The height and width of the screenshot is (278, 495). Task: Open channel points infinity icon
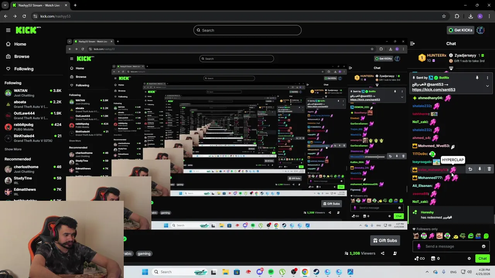(x=419, y=258)
